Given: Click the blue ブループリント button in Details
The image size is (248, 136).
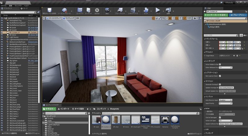Looking at the screenshot, I should 238,15.
